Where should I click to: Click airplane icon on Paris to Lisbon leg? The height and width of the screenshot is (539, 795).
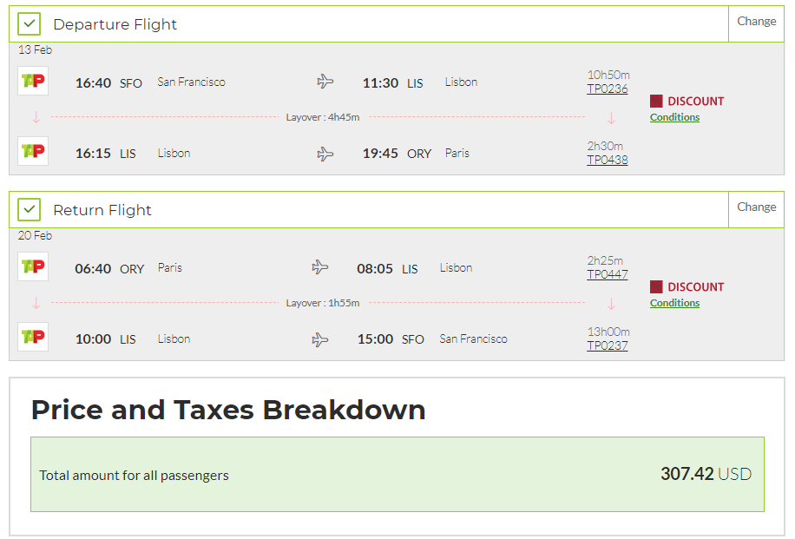[x=320, y=268]
